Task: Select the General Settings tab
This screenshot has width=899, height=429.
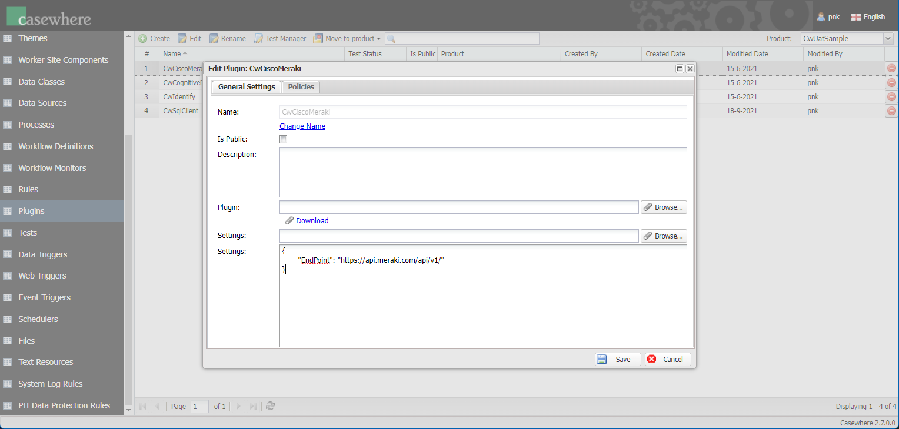Action: (246, 86)
